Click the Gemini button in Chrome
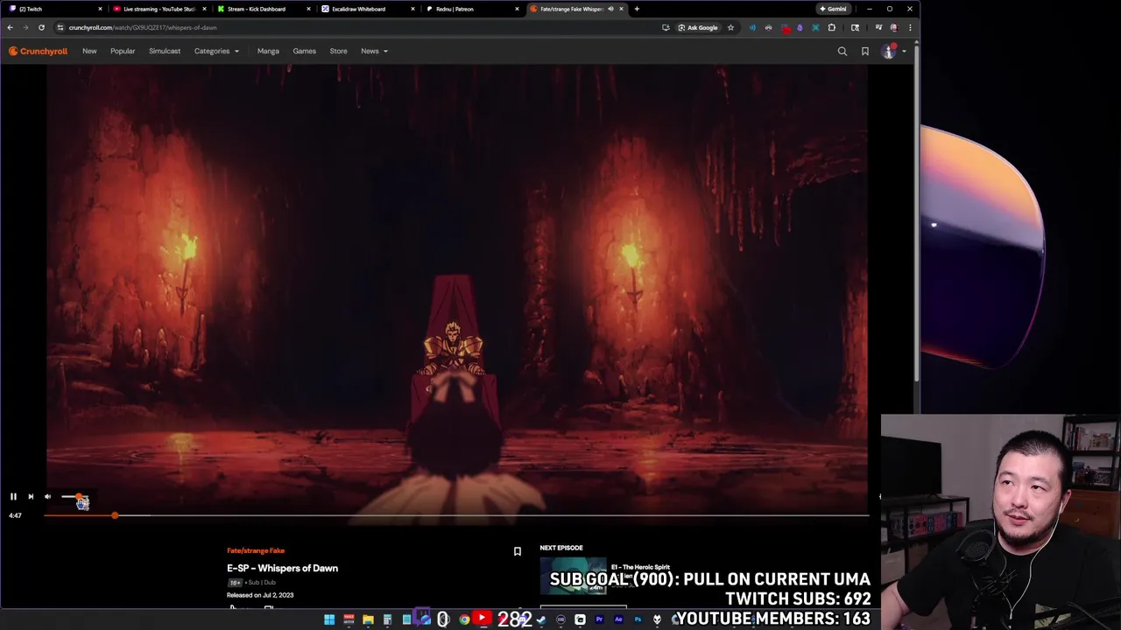1121x630 pixels. [833, 9]
